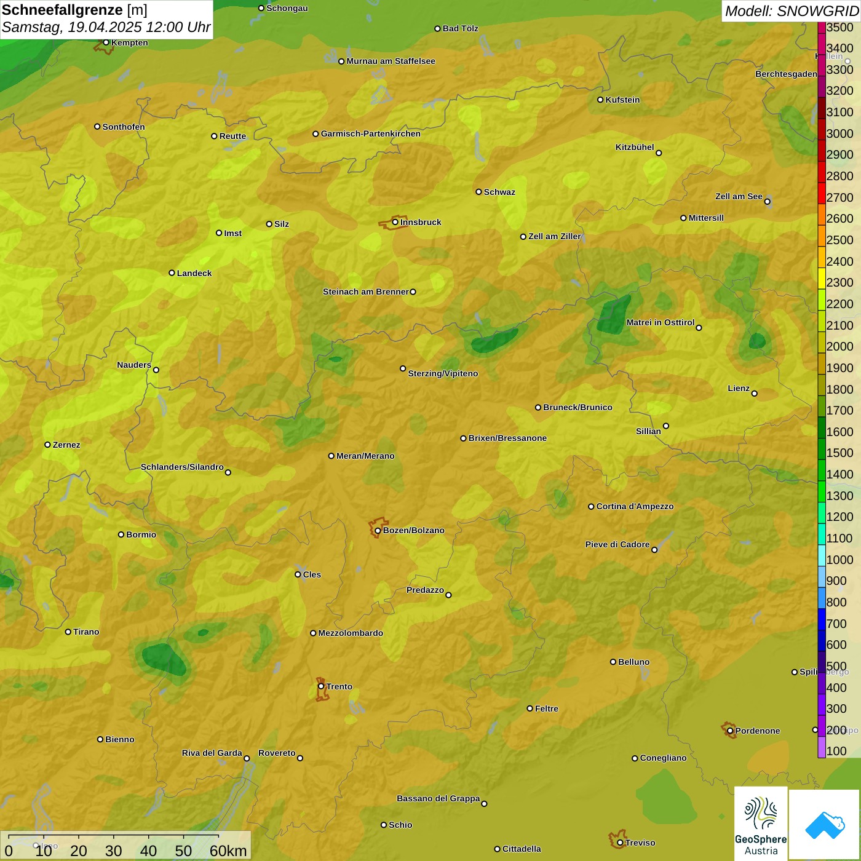Select the Landeck location marker dot
861x861 pixels.
pos(172,273)
